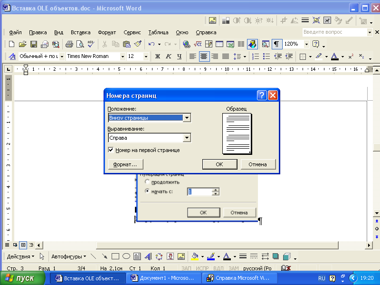The image size is (380, 285).
Task: Open the style dropdown 'Обычный + по ц'
Action: (x=62, y=57)
